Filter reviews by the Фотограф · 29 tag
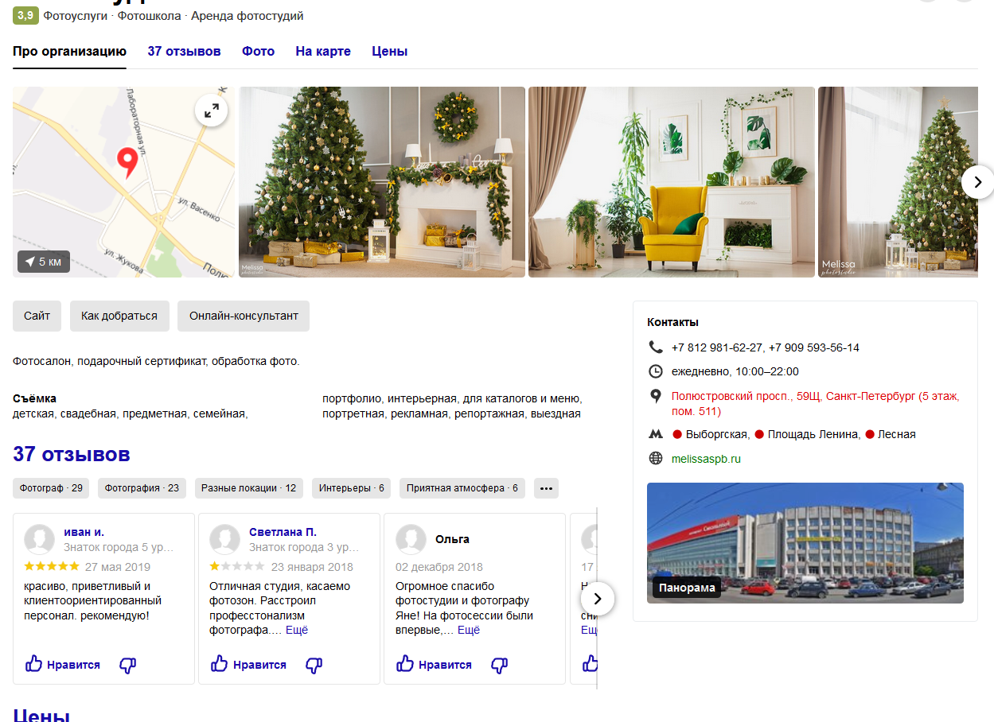The width and height of the screenshot is (994, 722). (x=51, y=488)
